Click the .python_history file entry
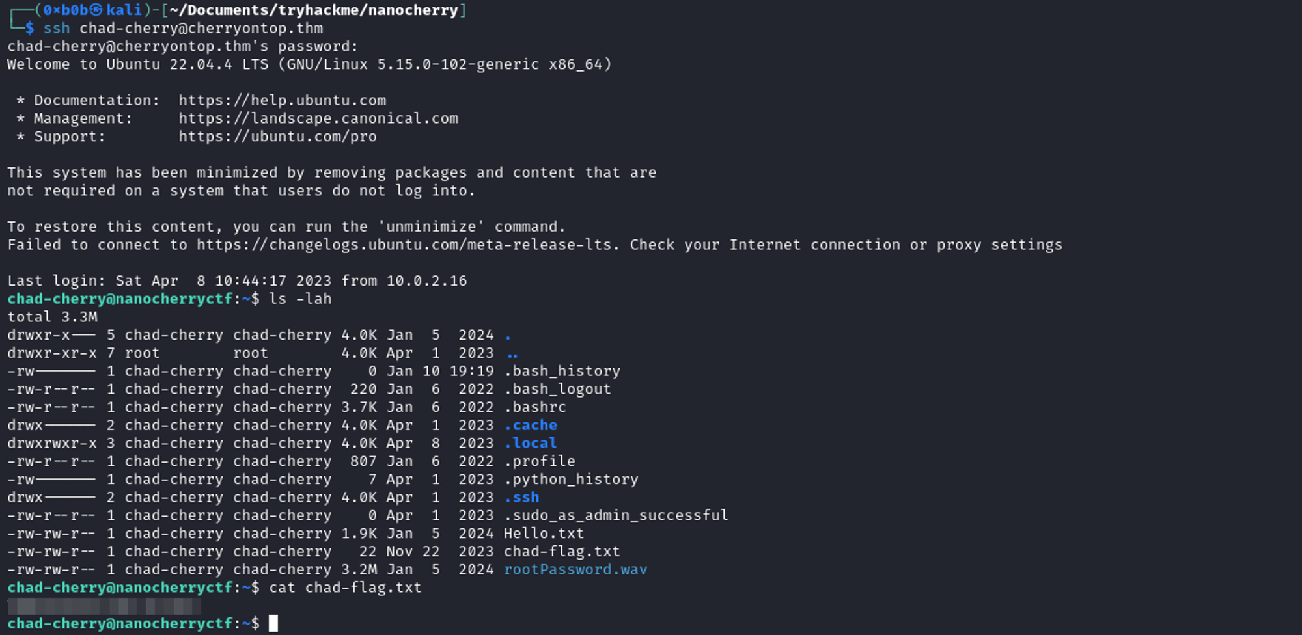 click(571, 480)
